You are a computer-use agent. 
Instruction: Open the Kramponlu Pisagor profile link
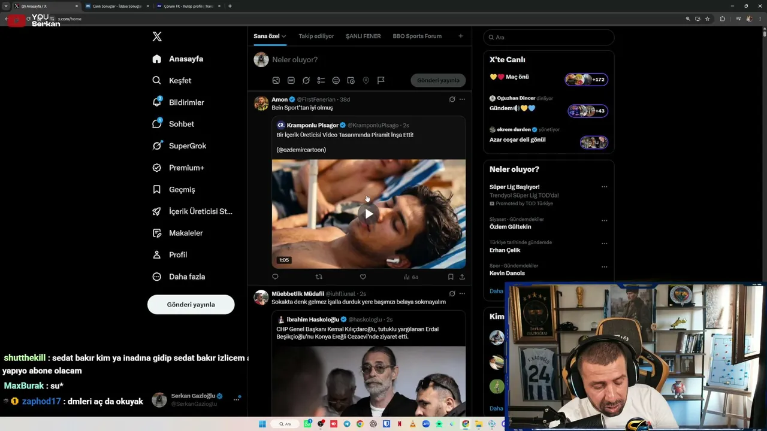[x=312, y=125]
